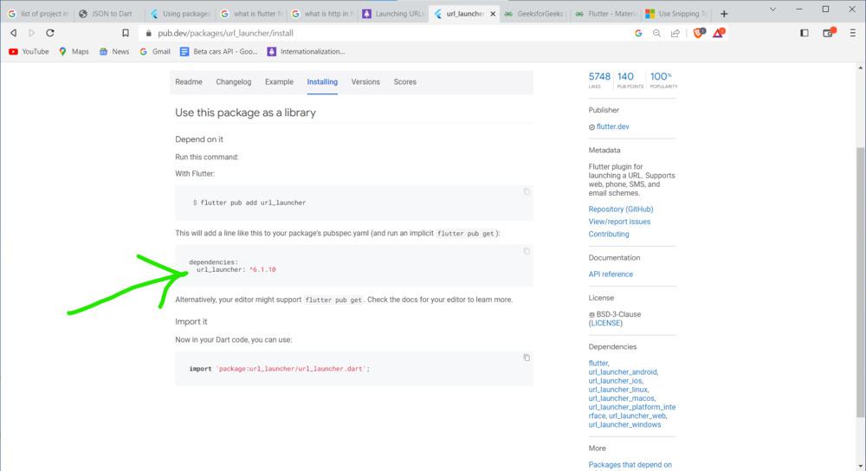Open the Gmail bookmark
Image resolution: width=866 pixels, height=471 pixels.
(155, 51)
